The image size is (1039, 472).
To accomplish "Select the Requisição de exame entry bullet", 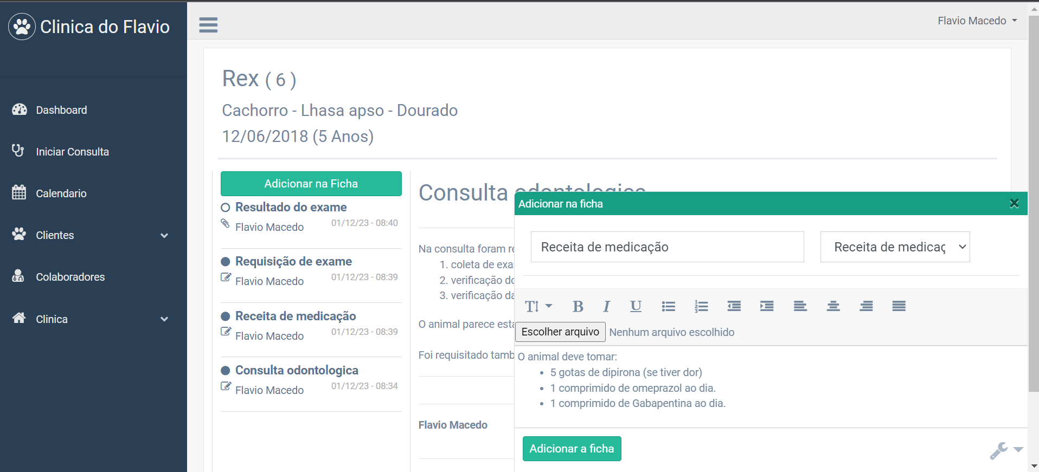I will (x=226, y=262).
